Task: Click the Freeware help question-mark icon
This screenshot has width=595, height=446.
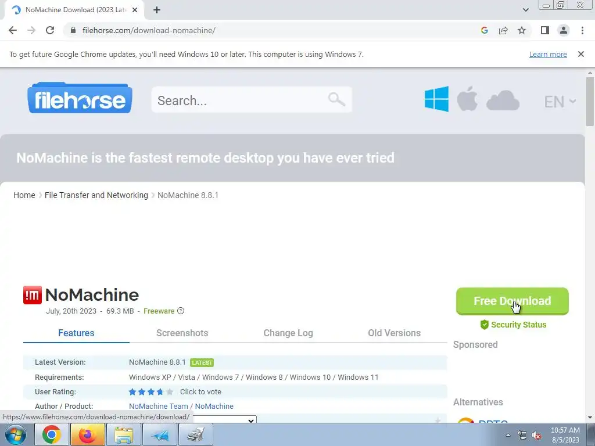Action: point(181,311)
